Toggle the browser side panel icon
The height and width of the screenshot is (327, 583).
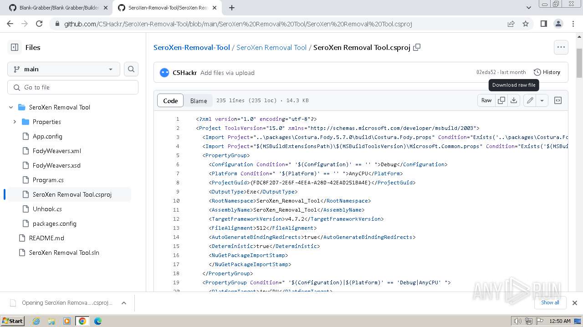click(543, 24)
